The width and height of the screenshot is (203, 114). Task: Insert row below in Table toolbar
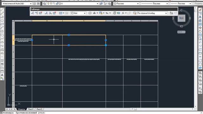36,13
